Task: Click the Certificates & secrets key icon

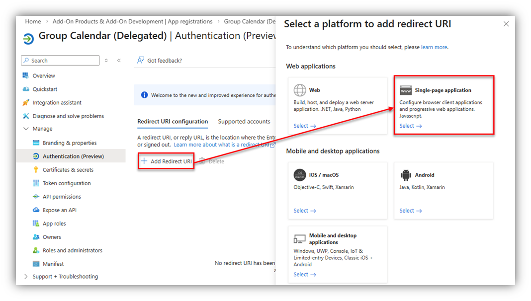Action: click(36, 170)
